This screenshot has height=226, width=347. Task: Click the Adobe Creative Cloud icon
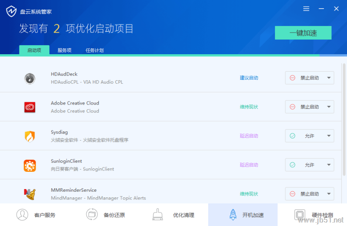click(x=30, y=107)
